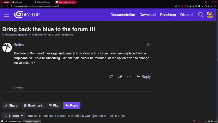Open Cadillacs & Dino taskbar item
This screenshot has height=123, width=218.
tap(13, 121)
